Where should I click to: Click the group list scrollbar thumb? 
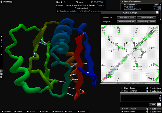coord(160,8)
